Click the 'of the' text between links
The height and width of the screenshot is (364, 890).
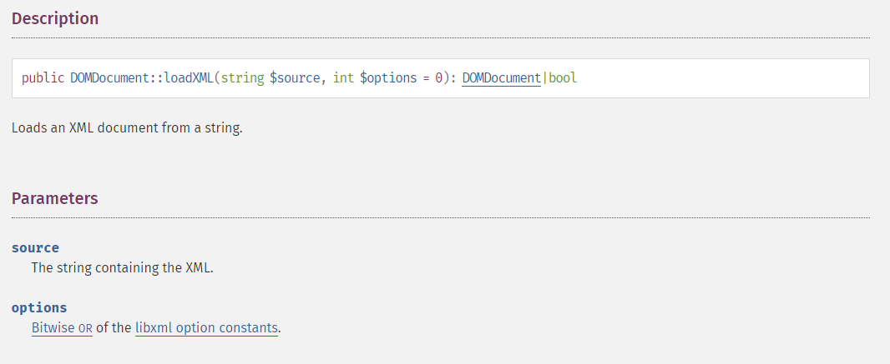pyautogui.click(x=114, y=328)
